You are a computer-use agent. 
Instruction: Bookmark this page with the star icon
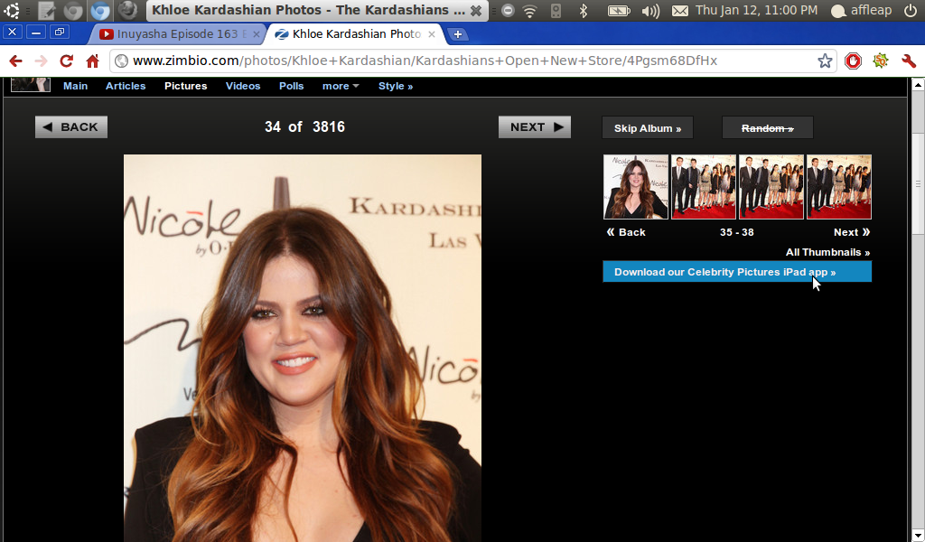tap(825, 61)
